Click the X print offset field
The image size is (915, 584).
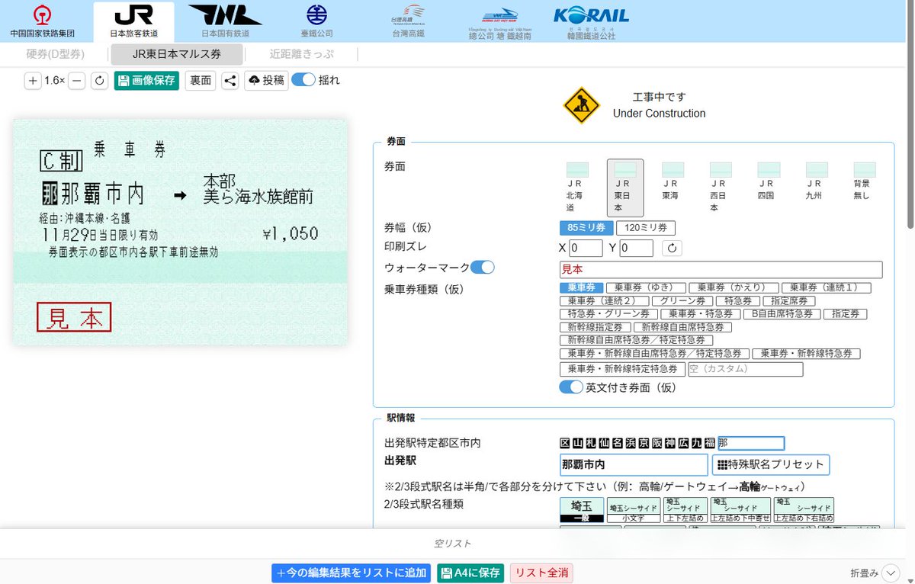pyautogui.click(x=586, y=248)
